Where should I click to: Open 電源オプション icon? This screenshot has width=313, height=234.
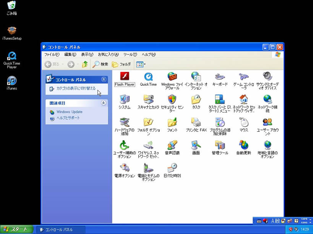125,170
